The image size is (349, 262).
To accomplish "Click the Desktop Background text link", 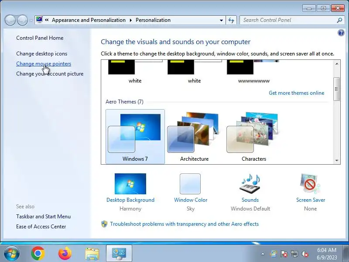I will 130,200.
